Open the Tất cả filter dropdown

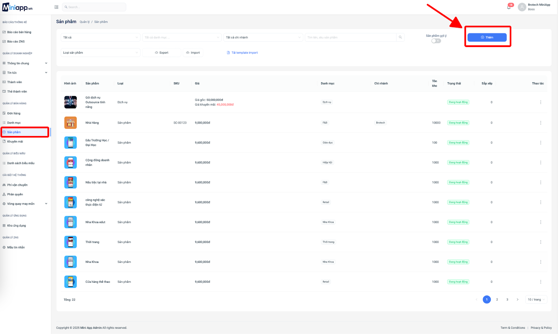coord(100,37)
